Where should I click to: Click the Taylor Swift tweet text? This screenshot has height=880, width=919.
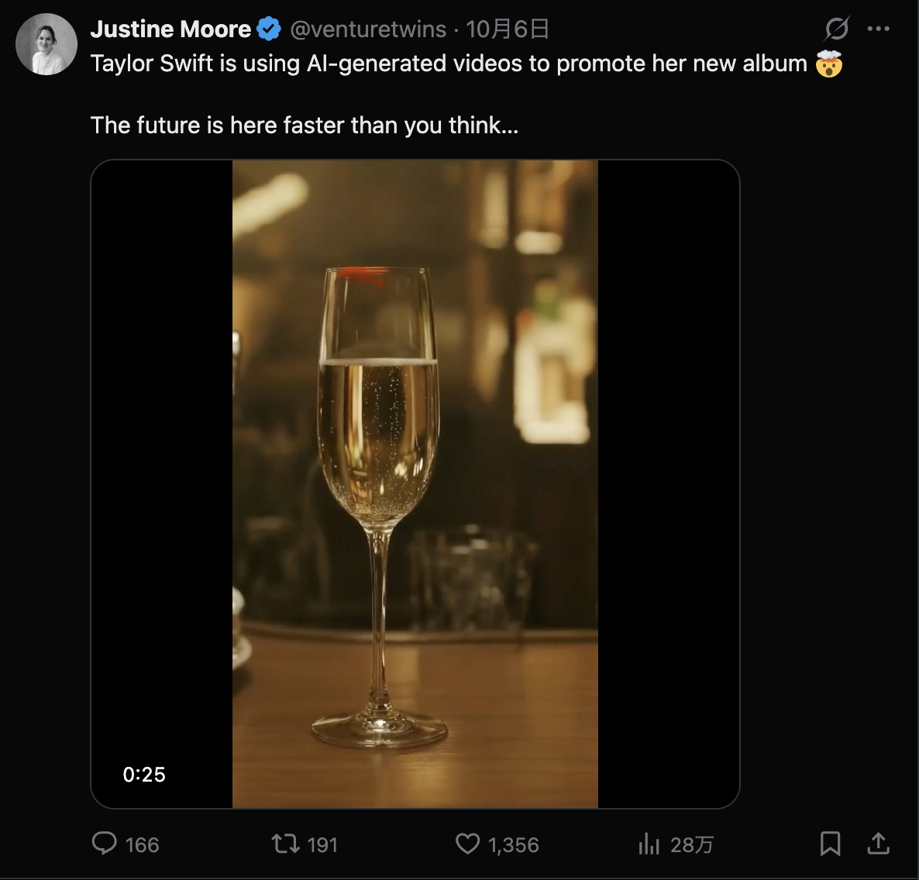pos(449,64)
